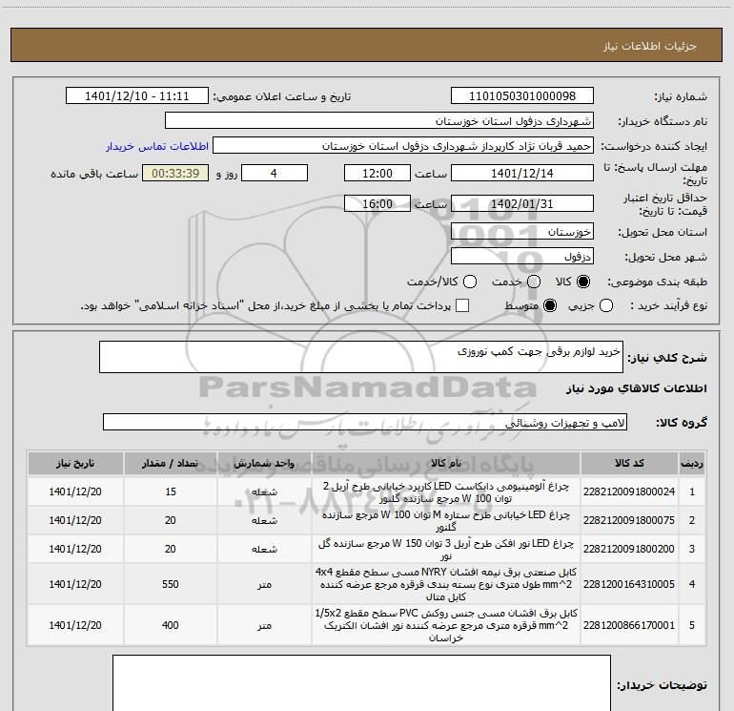This screenshot has width=734, height=711.
Task: Click row 3 product name نور افکن طرح آریل 3
Action: [x=446, y=550]
